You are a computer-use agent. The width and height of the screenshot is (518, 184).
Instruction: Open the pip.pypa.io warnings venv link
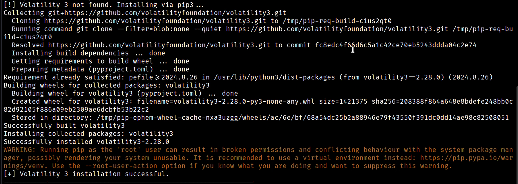pos(466,158)
